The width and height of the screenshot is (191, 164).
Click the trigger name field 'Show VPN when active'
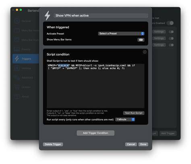tap(101, 15)
